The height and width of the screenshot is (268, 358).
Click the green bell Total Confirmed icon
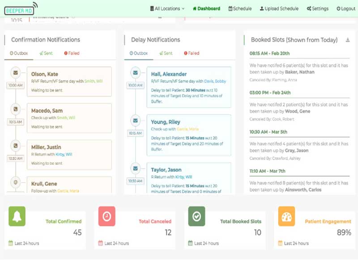click(x=17, y=216)
